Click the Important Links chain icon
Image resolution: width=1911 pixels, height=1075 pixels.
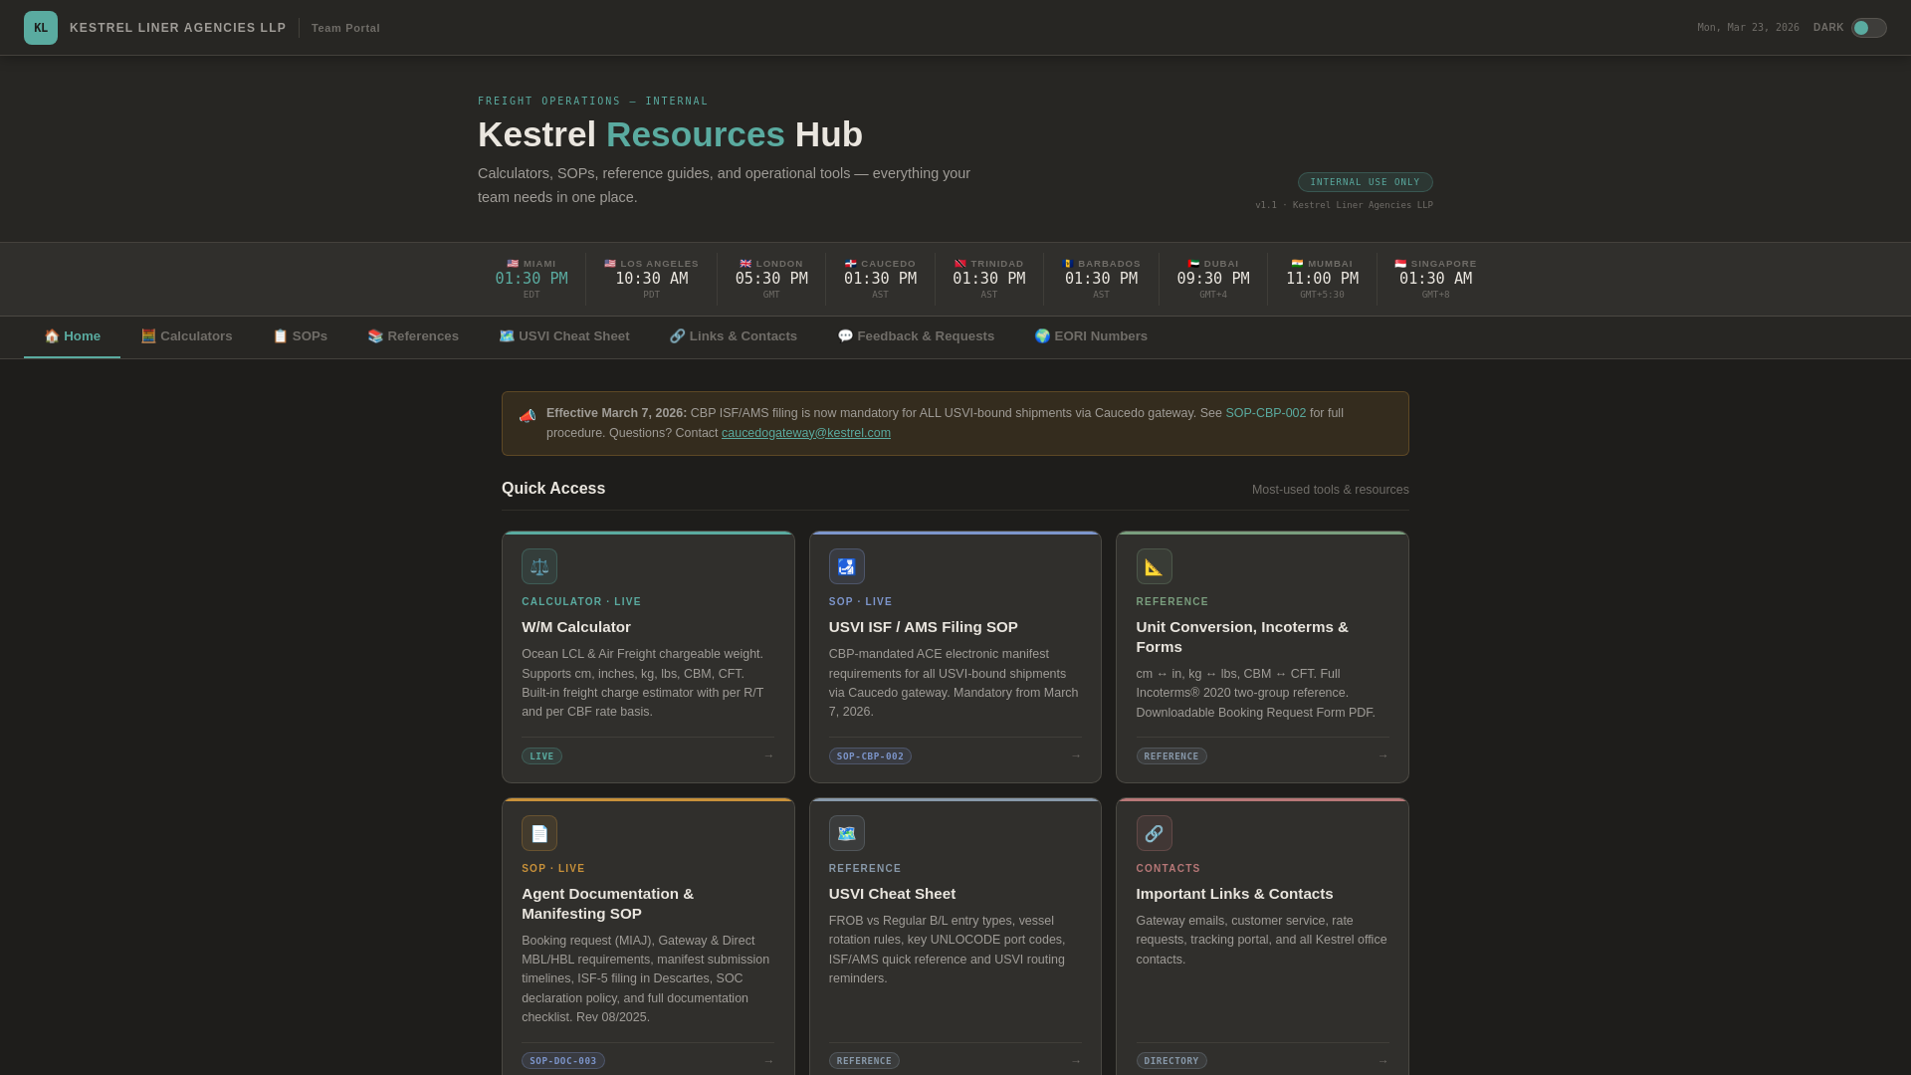pyautogui.click(x=1154, y=833)
